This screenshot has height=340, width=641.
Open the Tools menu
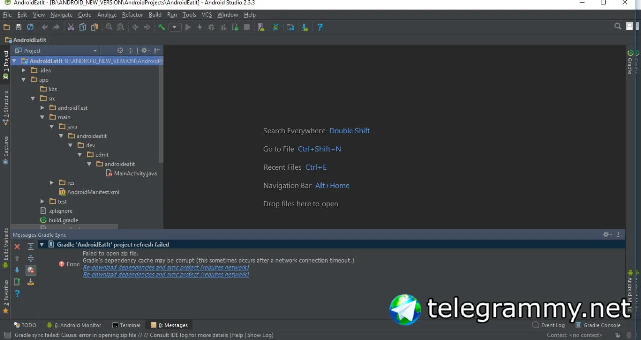click(x=189, y=15)
